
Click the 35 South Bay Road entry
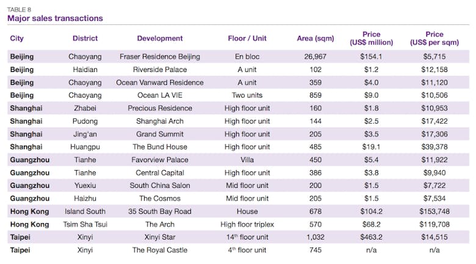(x=160, y=212)
